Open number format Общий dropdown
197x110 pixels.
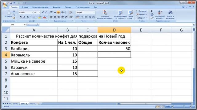pyautogui.click(x=94, y=12)
